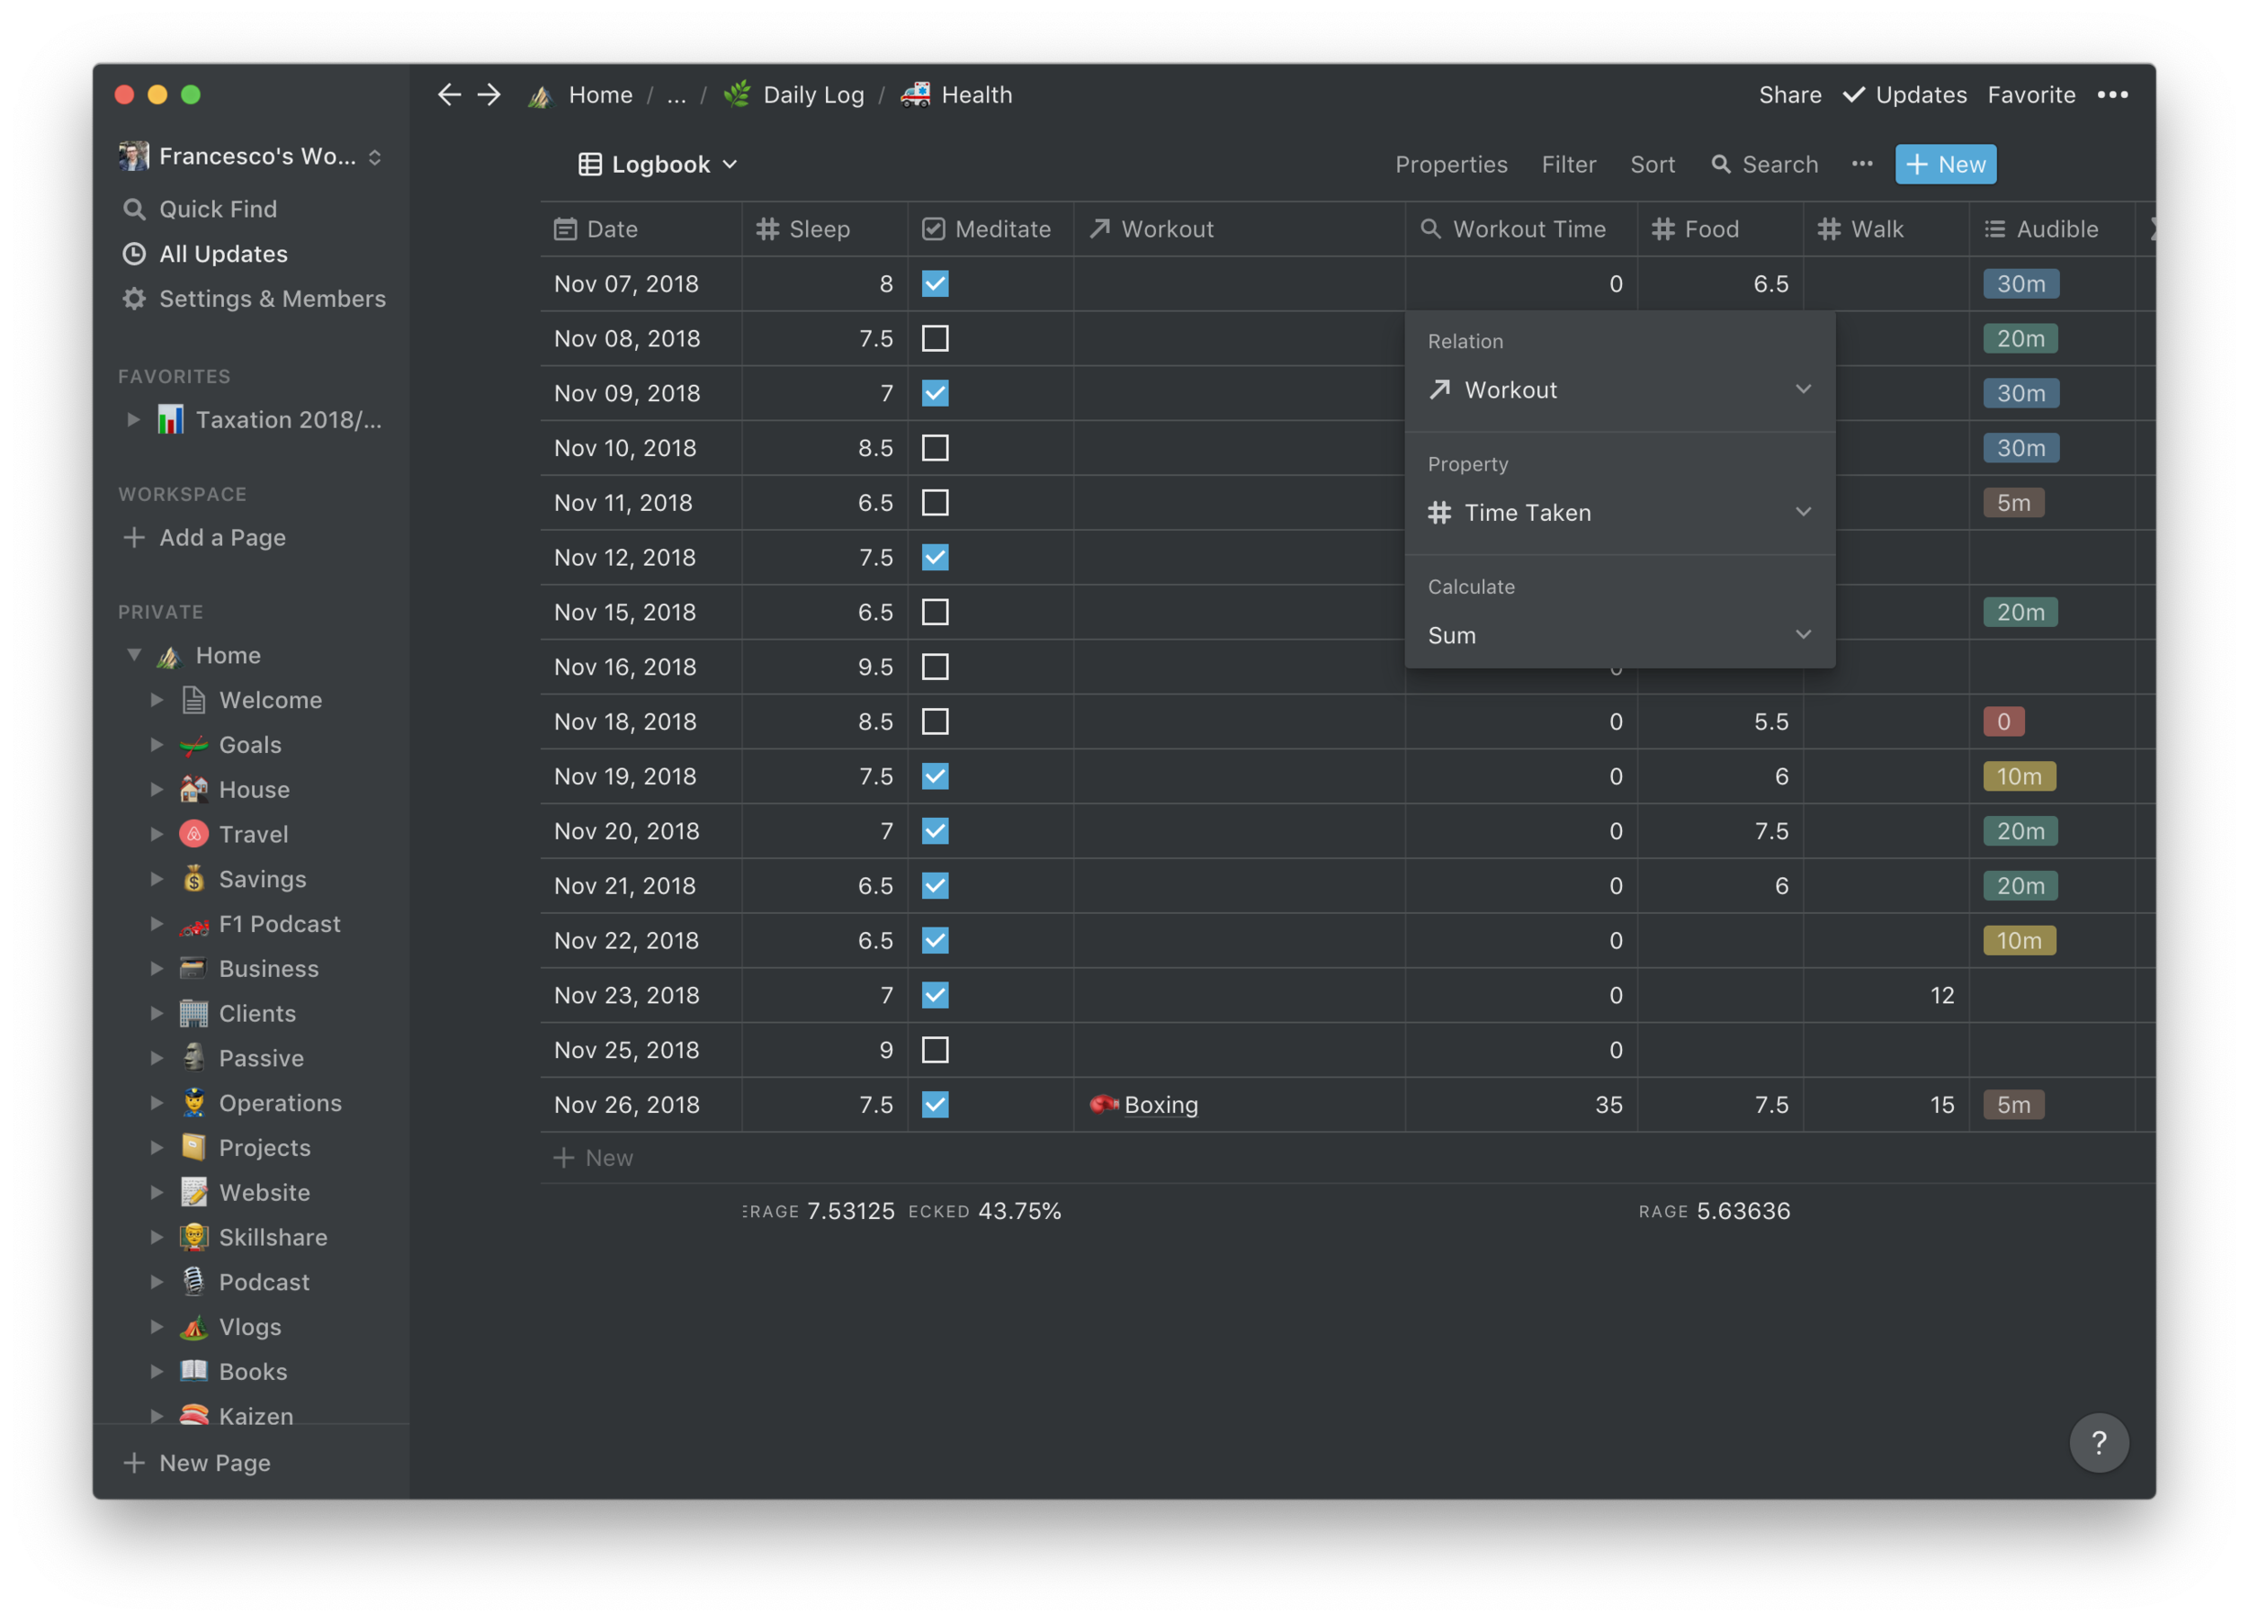Click the Health ambulance icon in the breadcrumb

coord(915,94)
